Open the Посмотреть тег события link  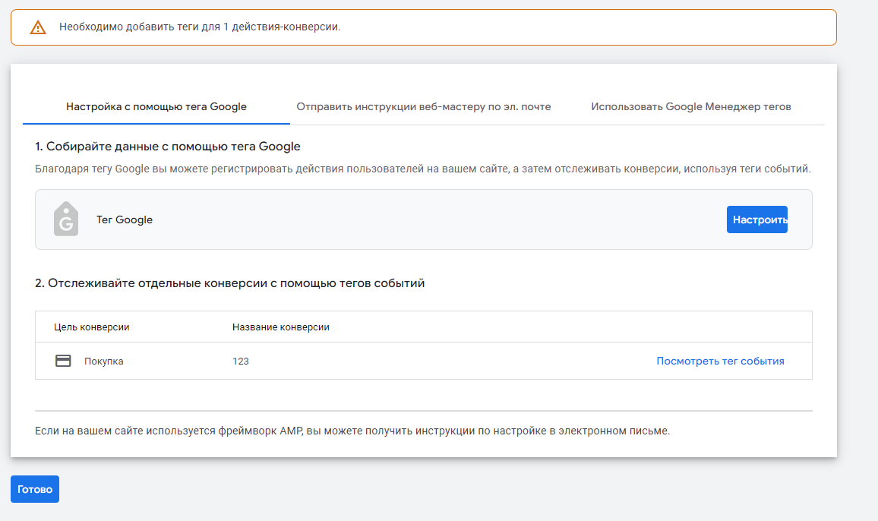[x=720, y=361]
